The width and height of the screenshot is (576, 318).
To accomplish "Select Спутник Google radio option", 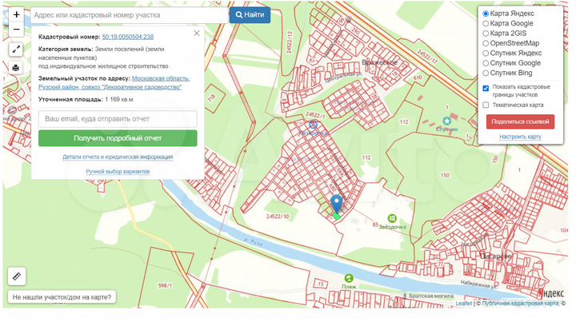I will 486,63.
